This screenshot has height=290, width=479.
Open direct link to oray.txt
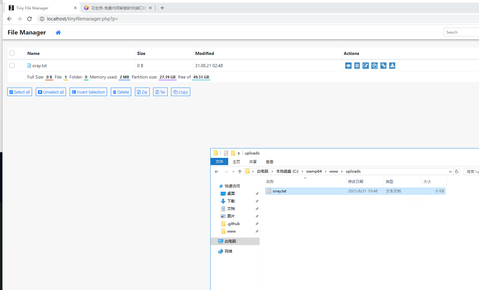click(x=383, y=66)
